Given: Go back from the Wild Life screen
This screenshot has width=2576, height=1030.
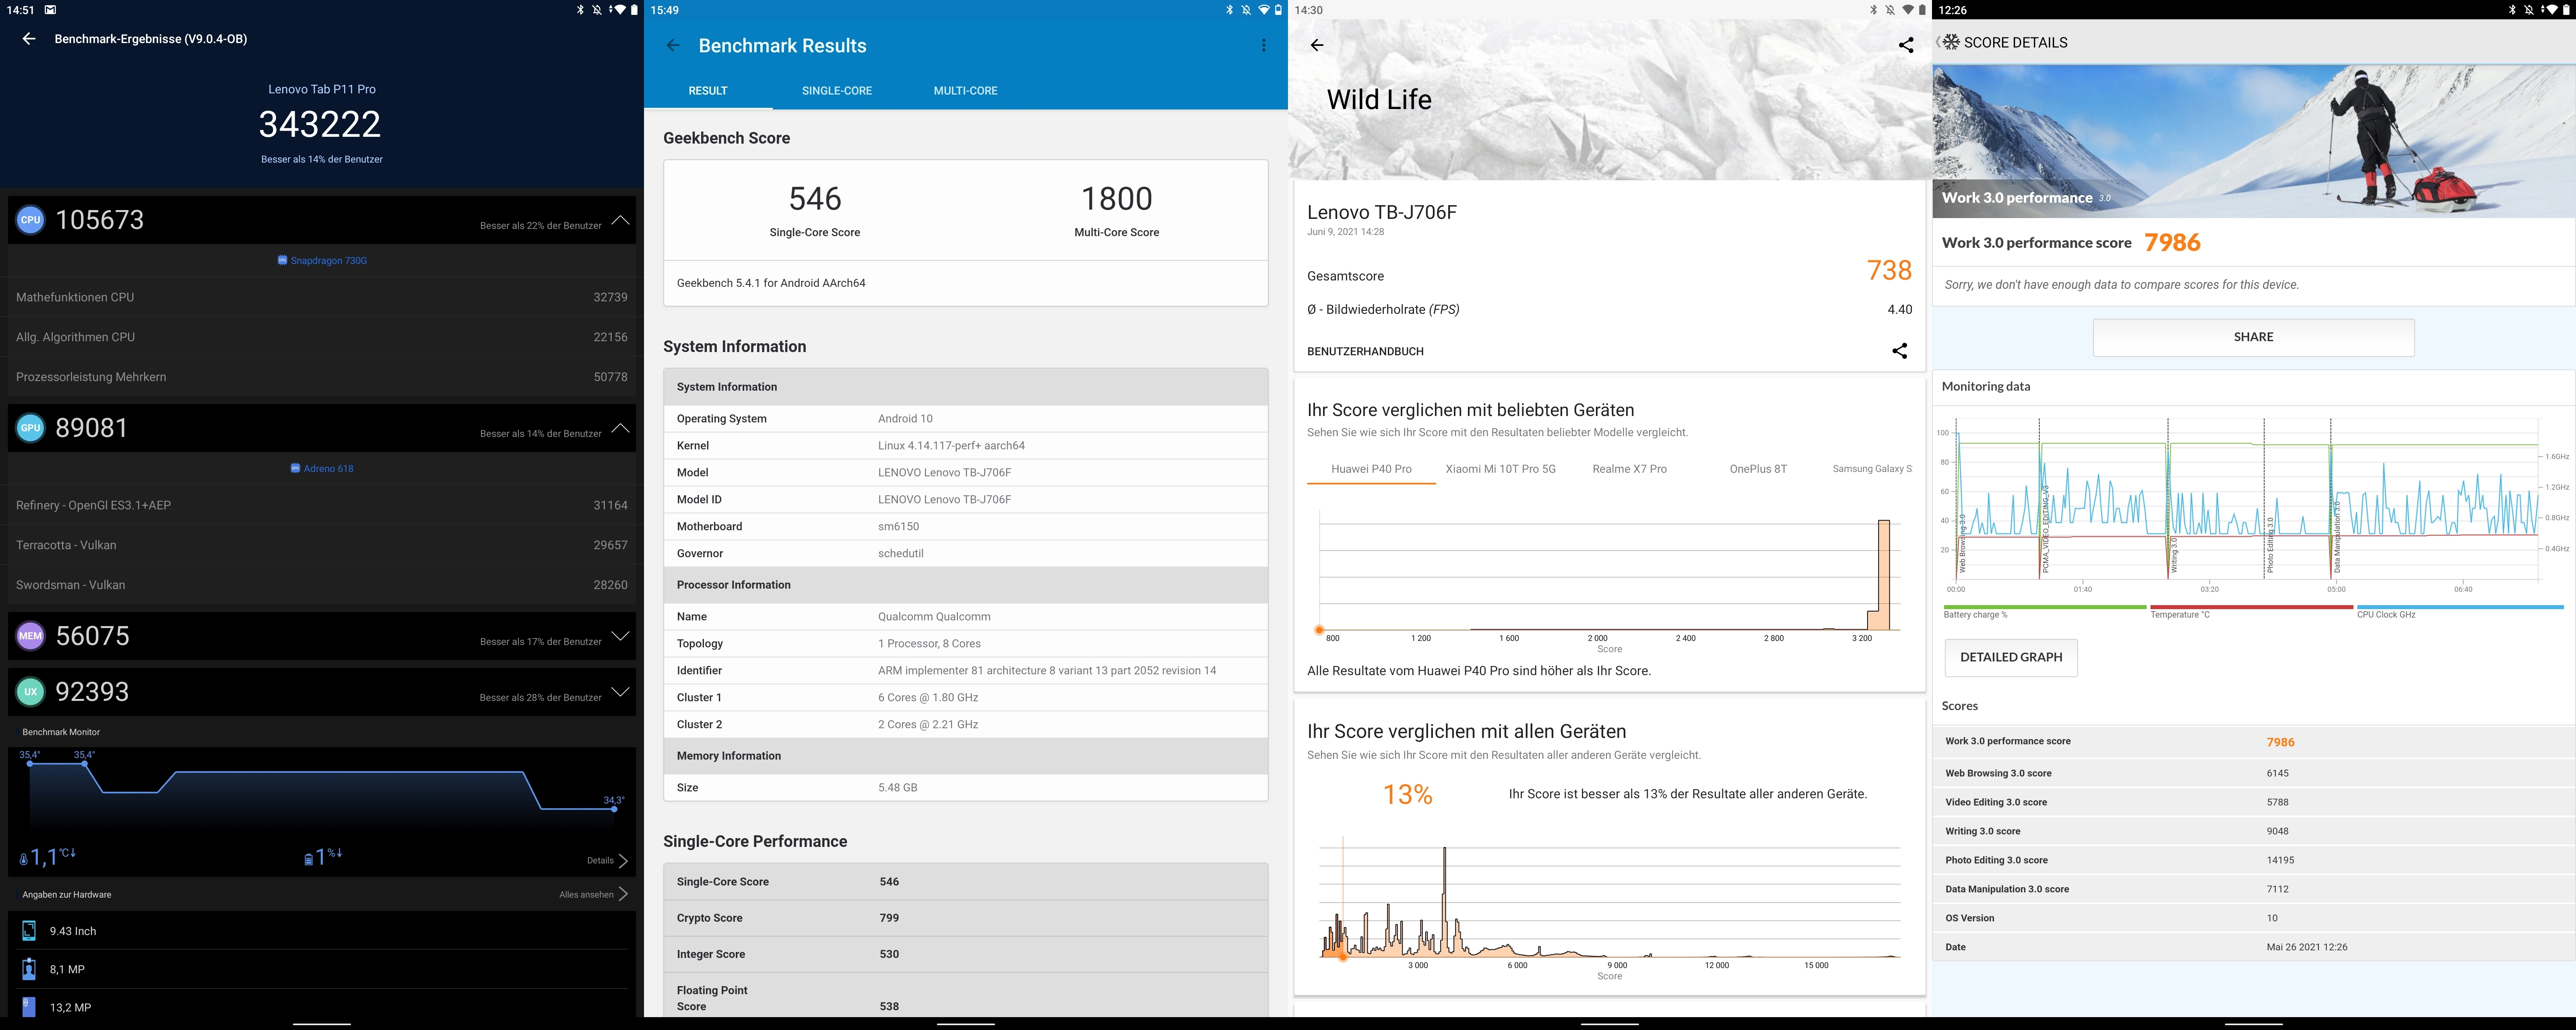Looking at the screenshot, I should pos(1317,45).
